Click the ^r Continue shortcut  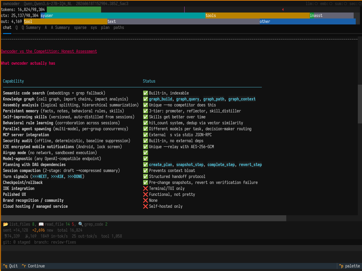(33, 266)
